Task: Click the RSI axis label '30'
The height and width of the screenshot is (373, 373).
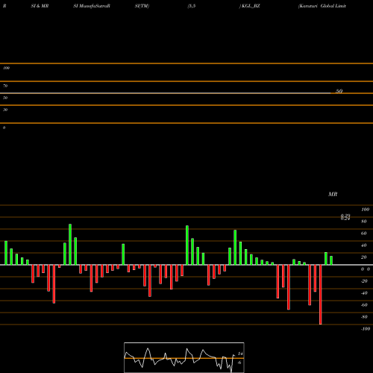Action: [5, 110]
